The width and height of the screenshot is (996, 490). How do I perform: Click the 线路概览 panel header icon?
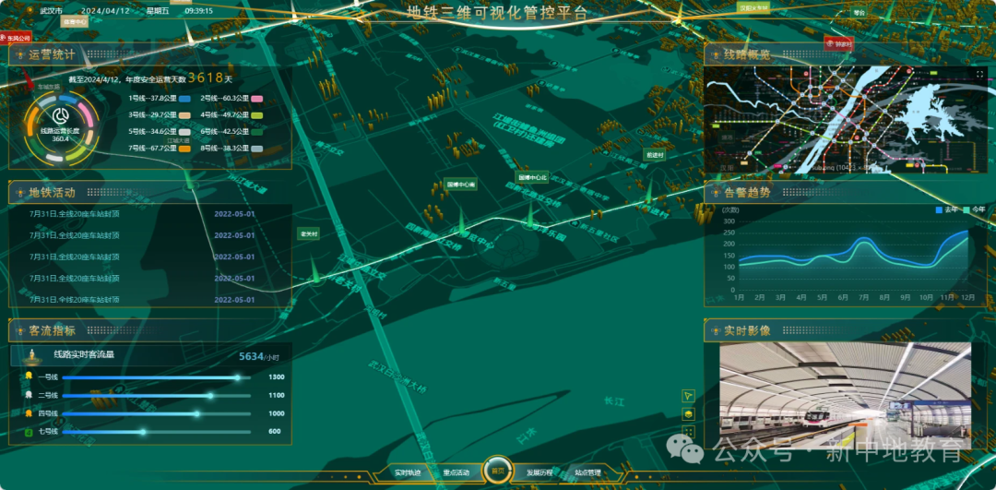(x=715, y=55)
